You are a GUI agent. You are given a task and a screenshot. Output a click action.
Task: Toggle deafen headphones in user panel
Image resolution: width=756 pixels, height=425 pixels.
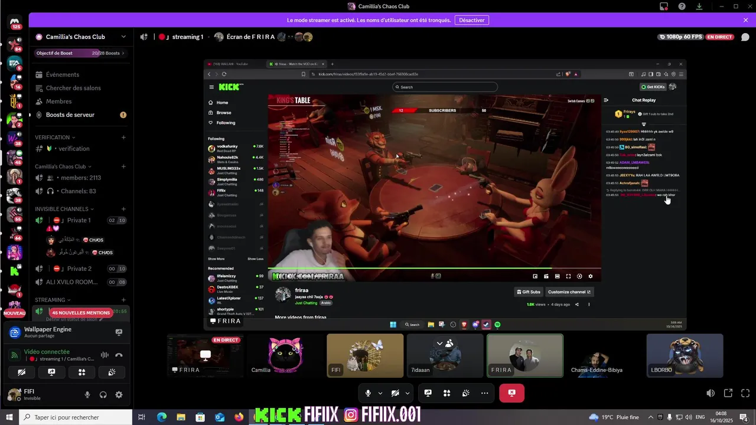103,395
